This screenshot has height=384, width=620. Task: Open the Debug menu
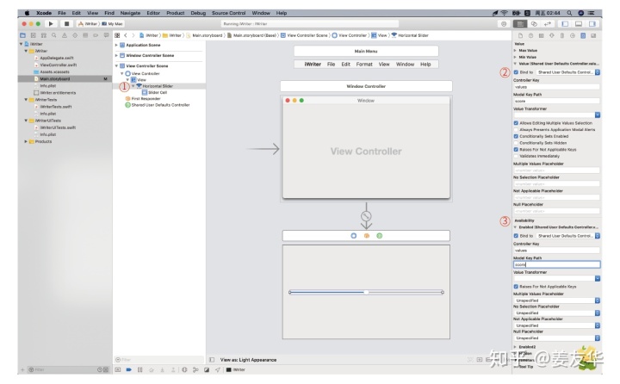coord(198,13)
